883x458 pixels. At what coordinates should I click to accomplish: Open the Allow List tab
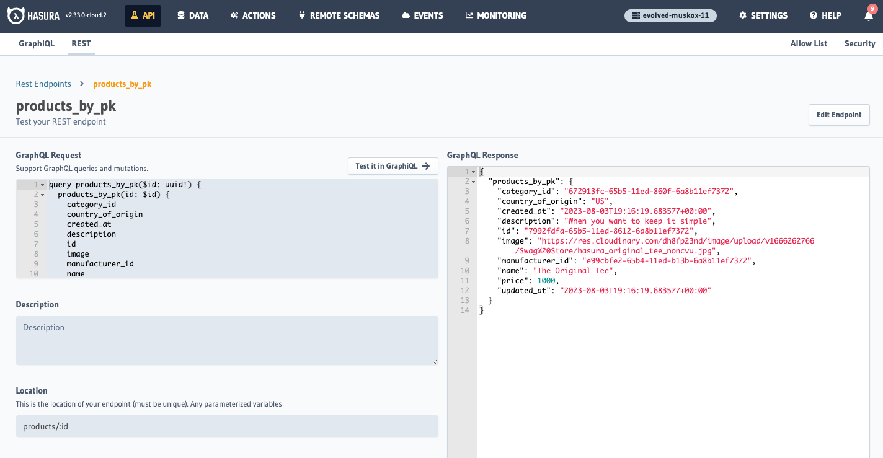pos(809,43)
